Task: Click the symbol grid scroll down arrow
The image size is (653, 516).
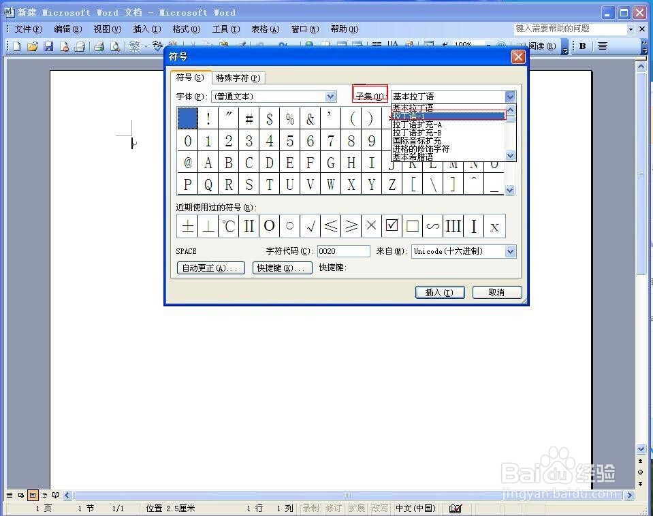Action: [510, 191]
